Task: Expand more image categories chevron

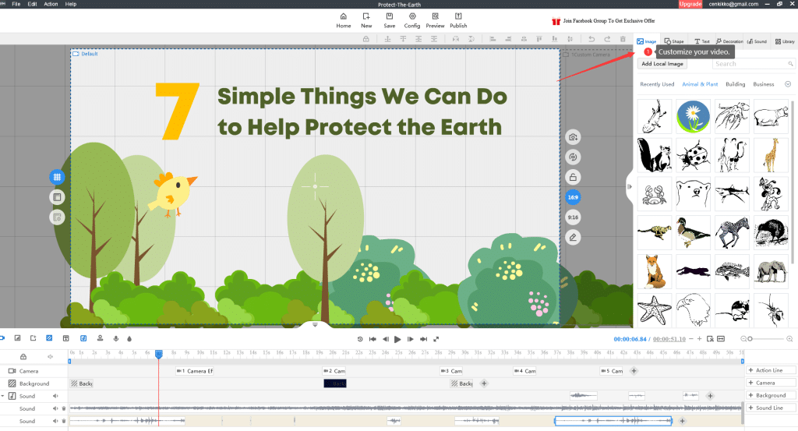Action: click(788, 84)
